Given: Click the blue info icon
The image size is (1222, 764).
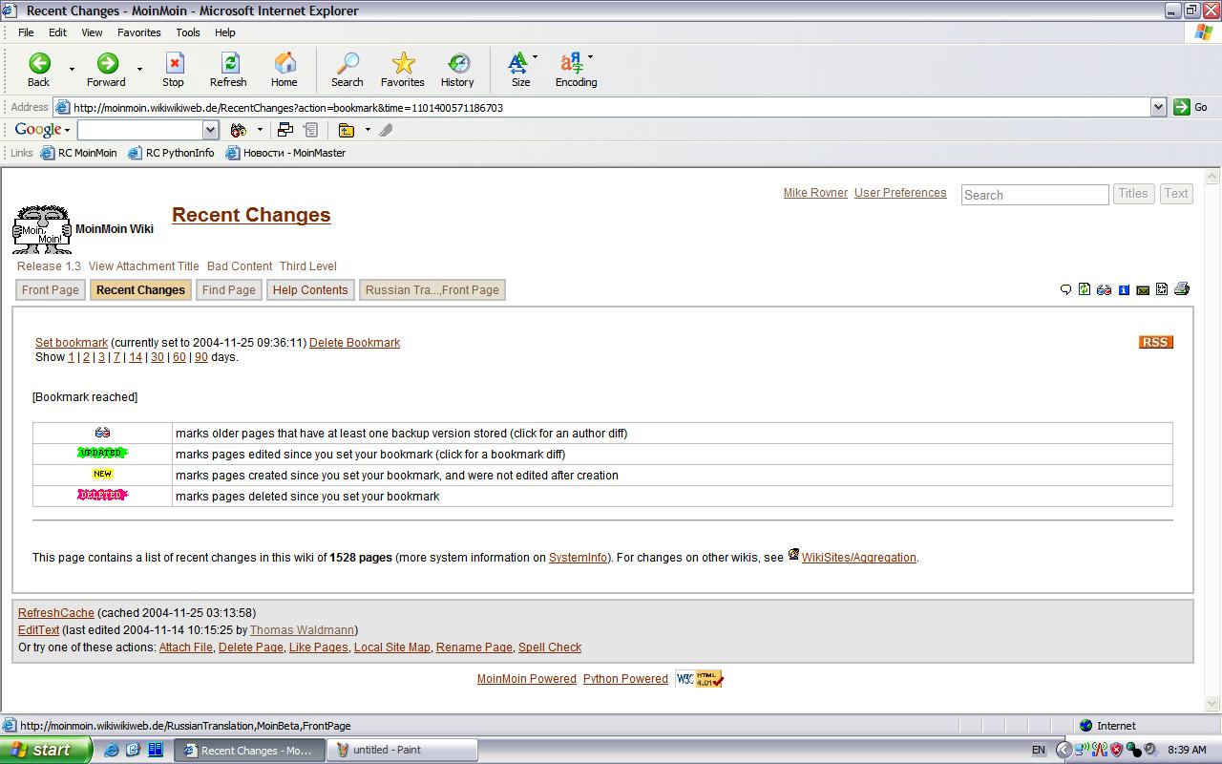Looking at the screenshot, I should click(1124, 289).
